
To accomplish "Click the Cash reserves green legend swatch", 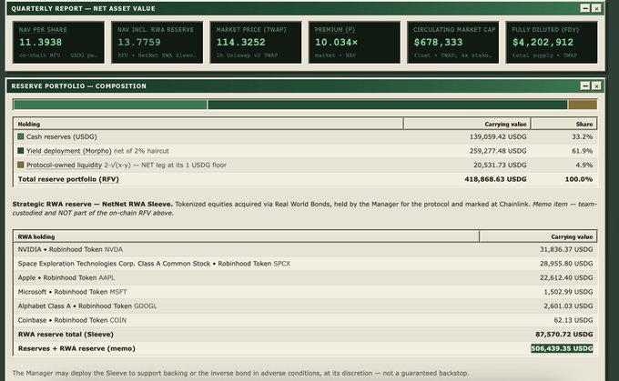I will click(21, 136).
